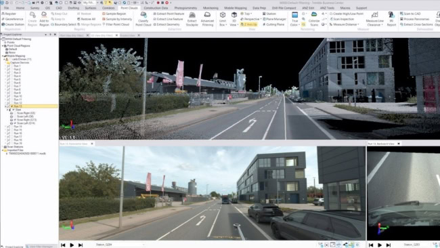
Task: Switch to the Surfaces ribbon tab
Action: [x=90, y=8]
